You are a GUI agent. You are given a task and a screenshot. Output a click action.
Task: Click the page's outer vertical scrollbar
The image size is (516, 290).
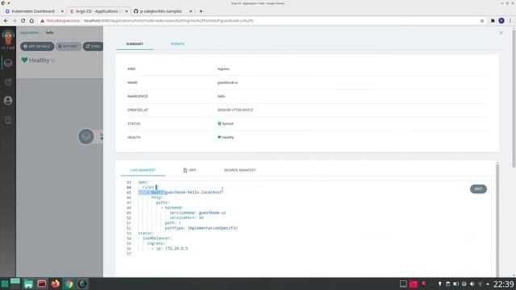click(514, 98)
